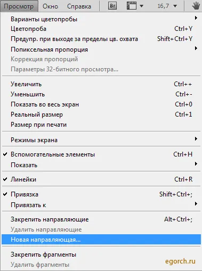The image size is (202, 271).
Task: Select the Hand tool icon
Action: pyautogui.click(x=196, y=6)
